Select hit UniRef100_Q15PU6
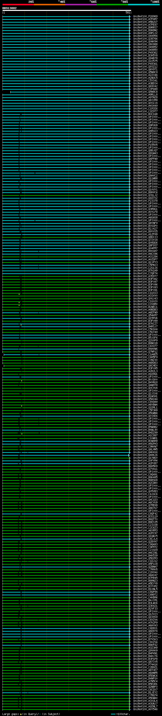Viewport: 162px width, 716px height. 145,318
